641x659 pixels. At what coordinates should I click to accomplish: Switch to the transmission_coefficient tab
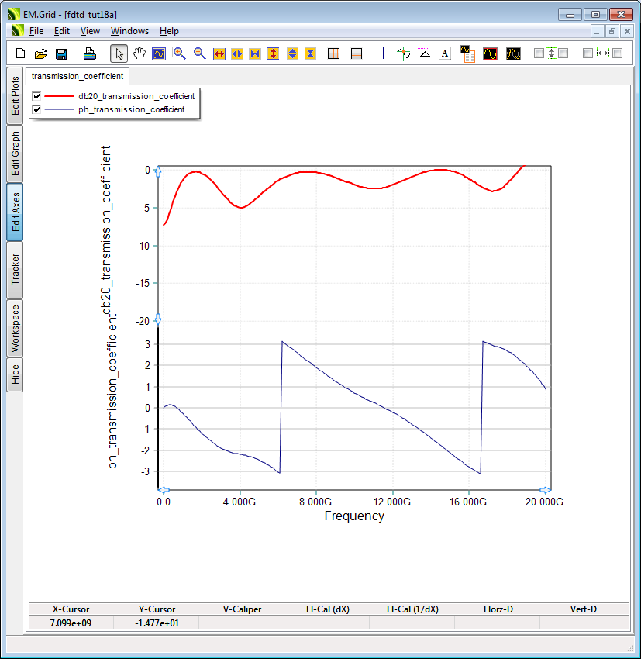coord(78,76)
